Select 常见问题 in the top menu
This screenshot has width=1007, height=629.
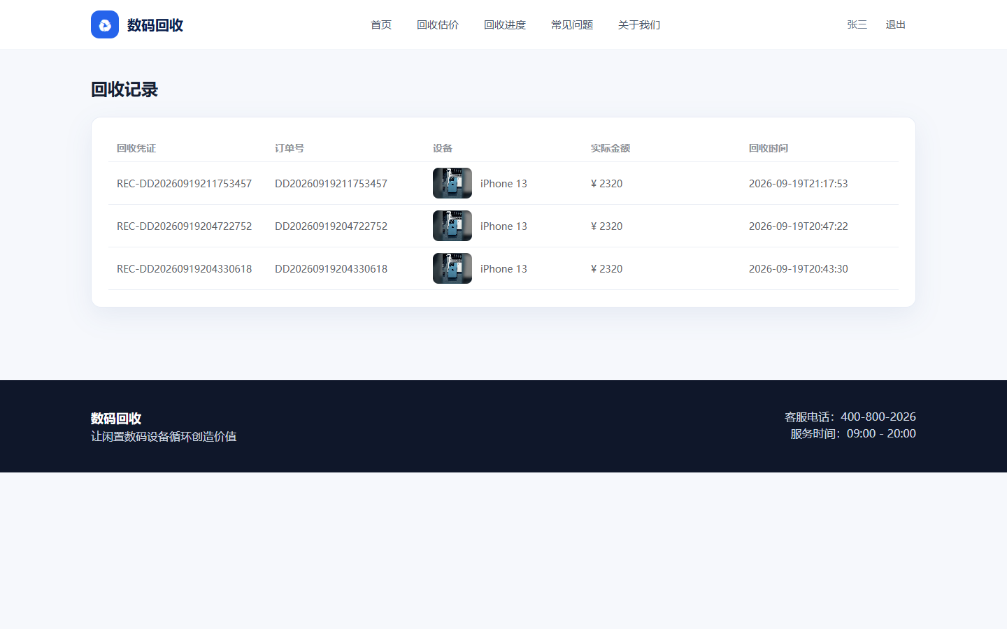coord(572,24)
